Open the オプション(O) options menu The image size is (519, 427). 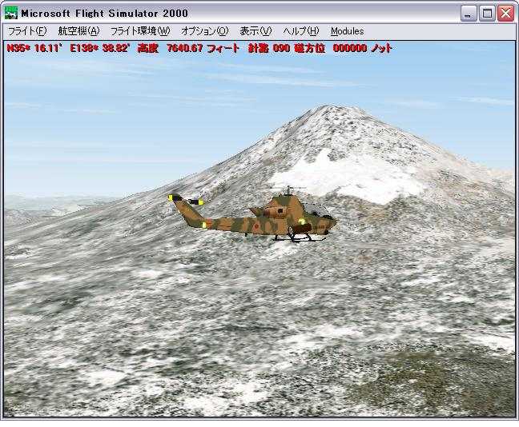tap(204, 31)
